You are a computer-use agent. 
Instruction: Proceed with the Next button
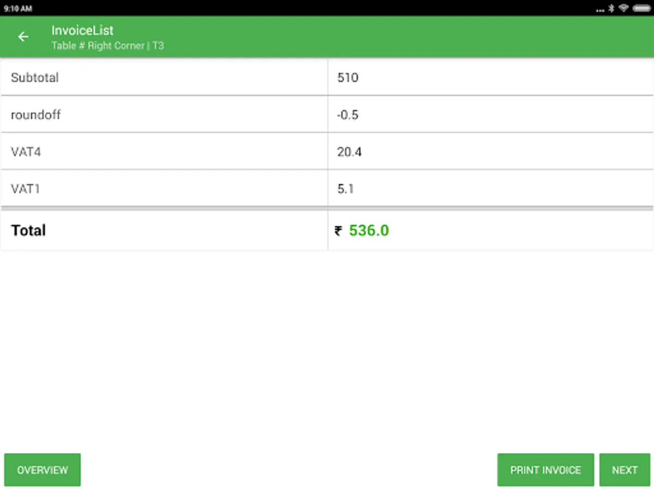625,470
